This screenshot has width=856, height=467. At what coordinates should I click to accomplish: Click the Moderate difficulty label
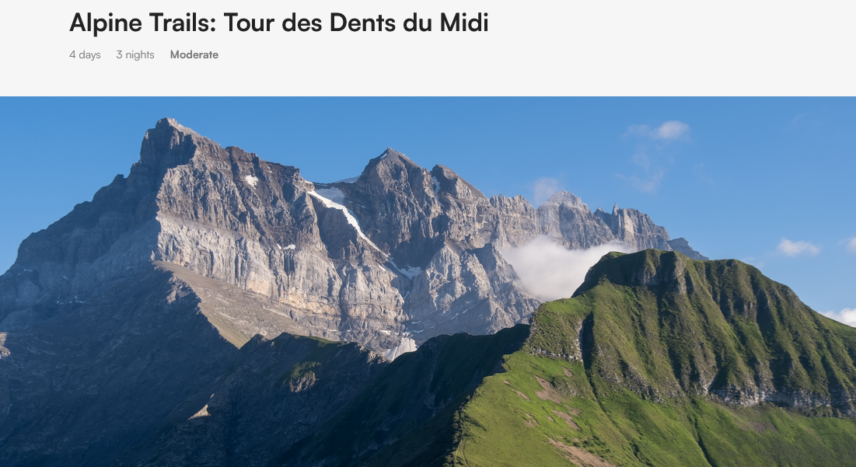point(194,54)
